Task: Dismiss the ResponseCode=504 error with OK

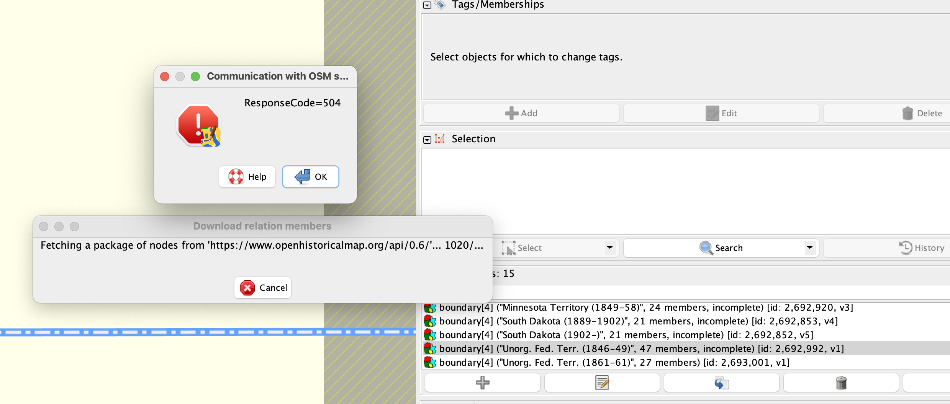Action: coord(310,177)
